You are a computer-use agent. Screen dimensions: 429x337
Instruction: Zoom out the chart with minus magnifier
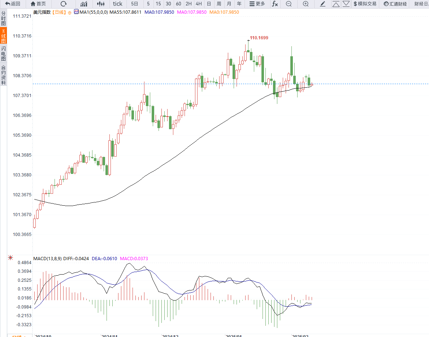point(289,4)
